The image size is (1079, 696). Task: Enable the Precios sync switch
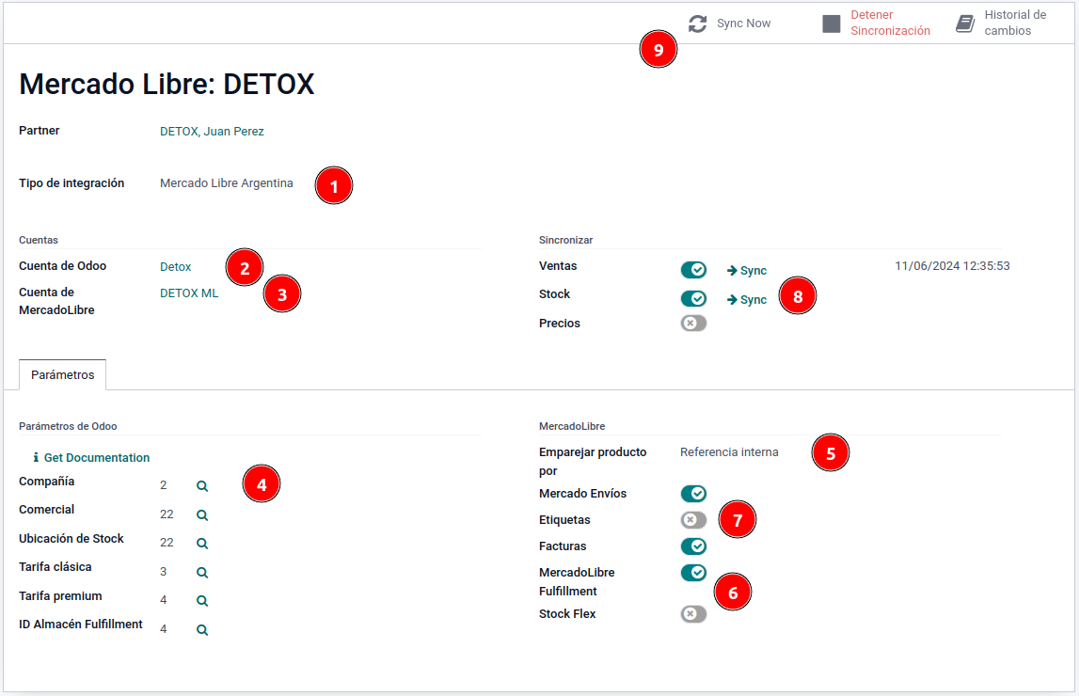tap(693, 324)
